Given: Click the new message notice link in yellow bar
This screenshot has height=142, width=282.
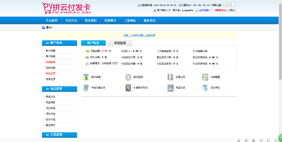Looking at the screenshot, I should (x=139, y=35).
